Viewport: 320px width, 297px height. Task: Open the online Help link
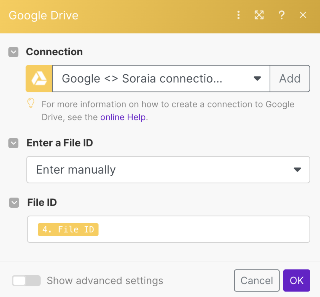pyautogui.click(x=123, y=117)
